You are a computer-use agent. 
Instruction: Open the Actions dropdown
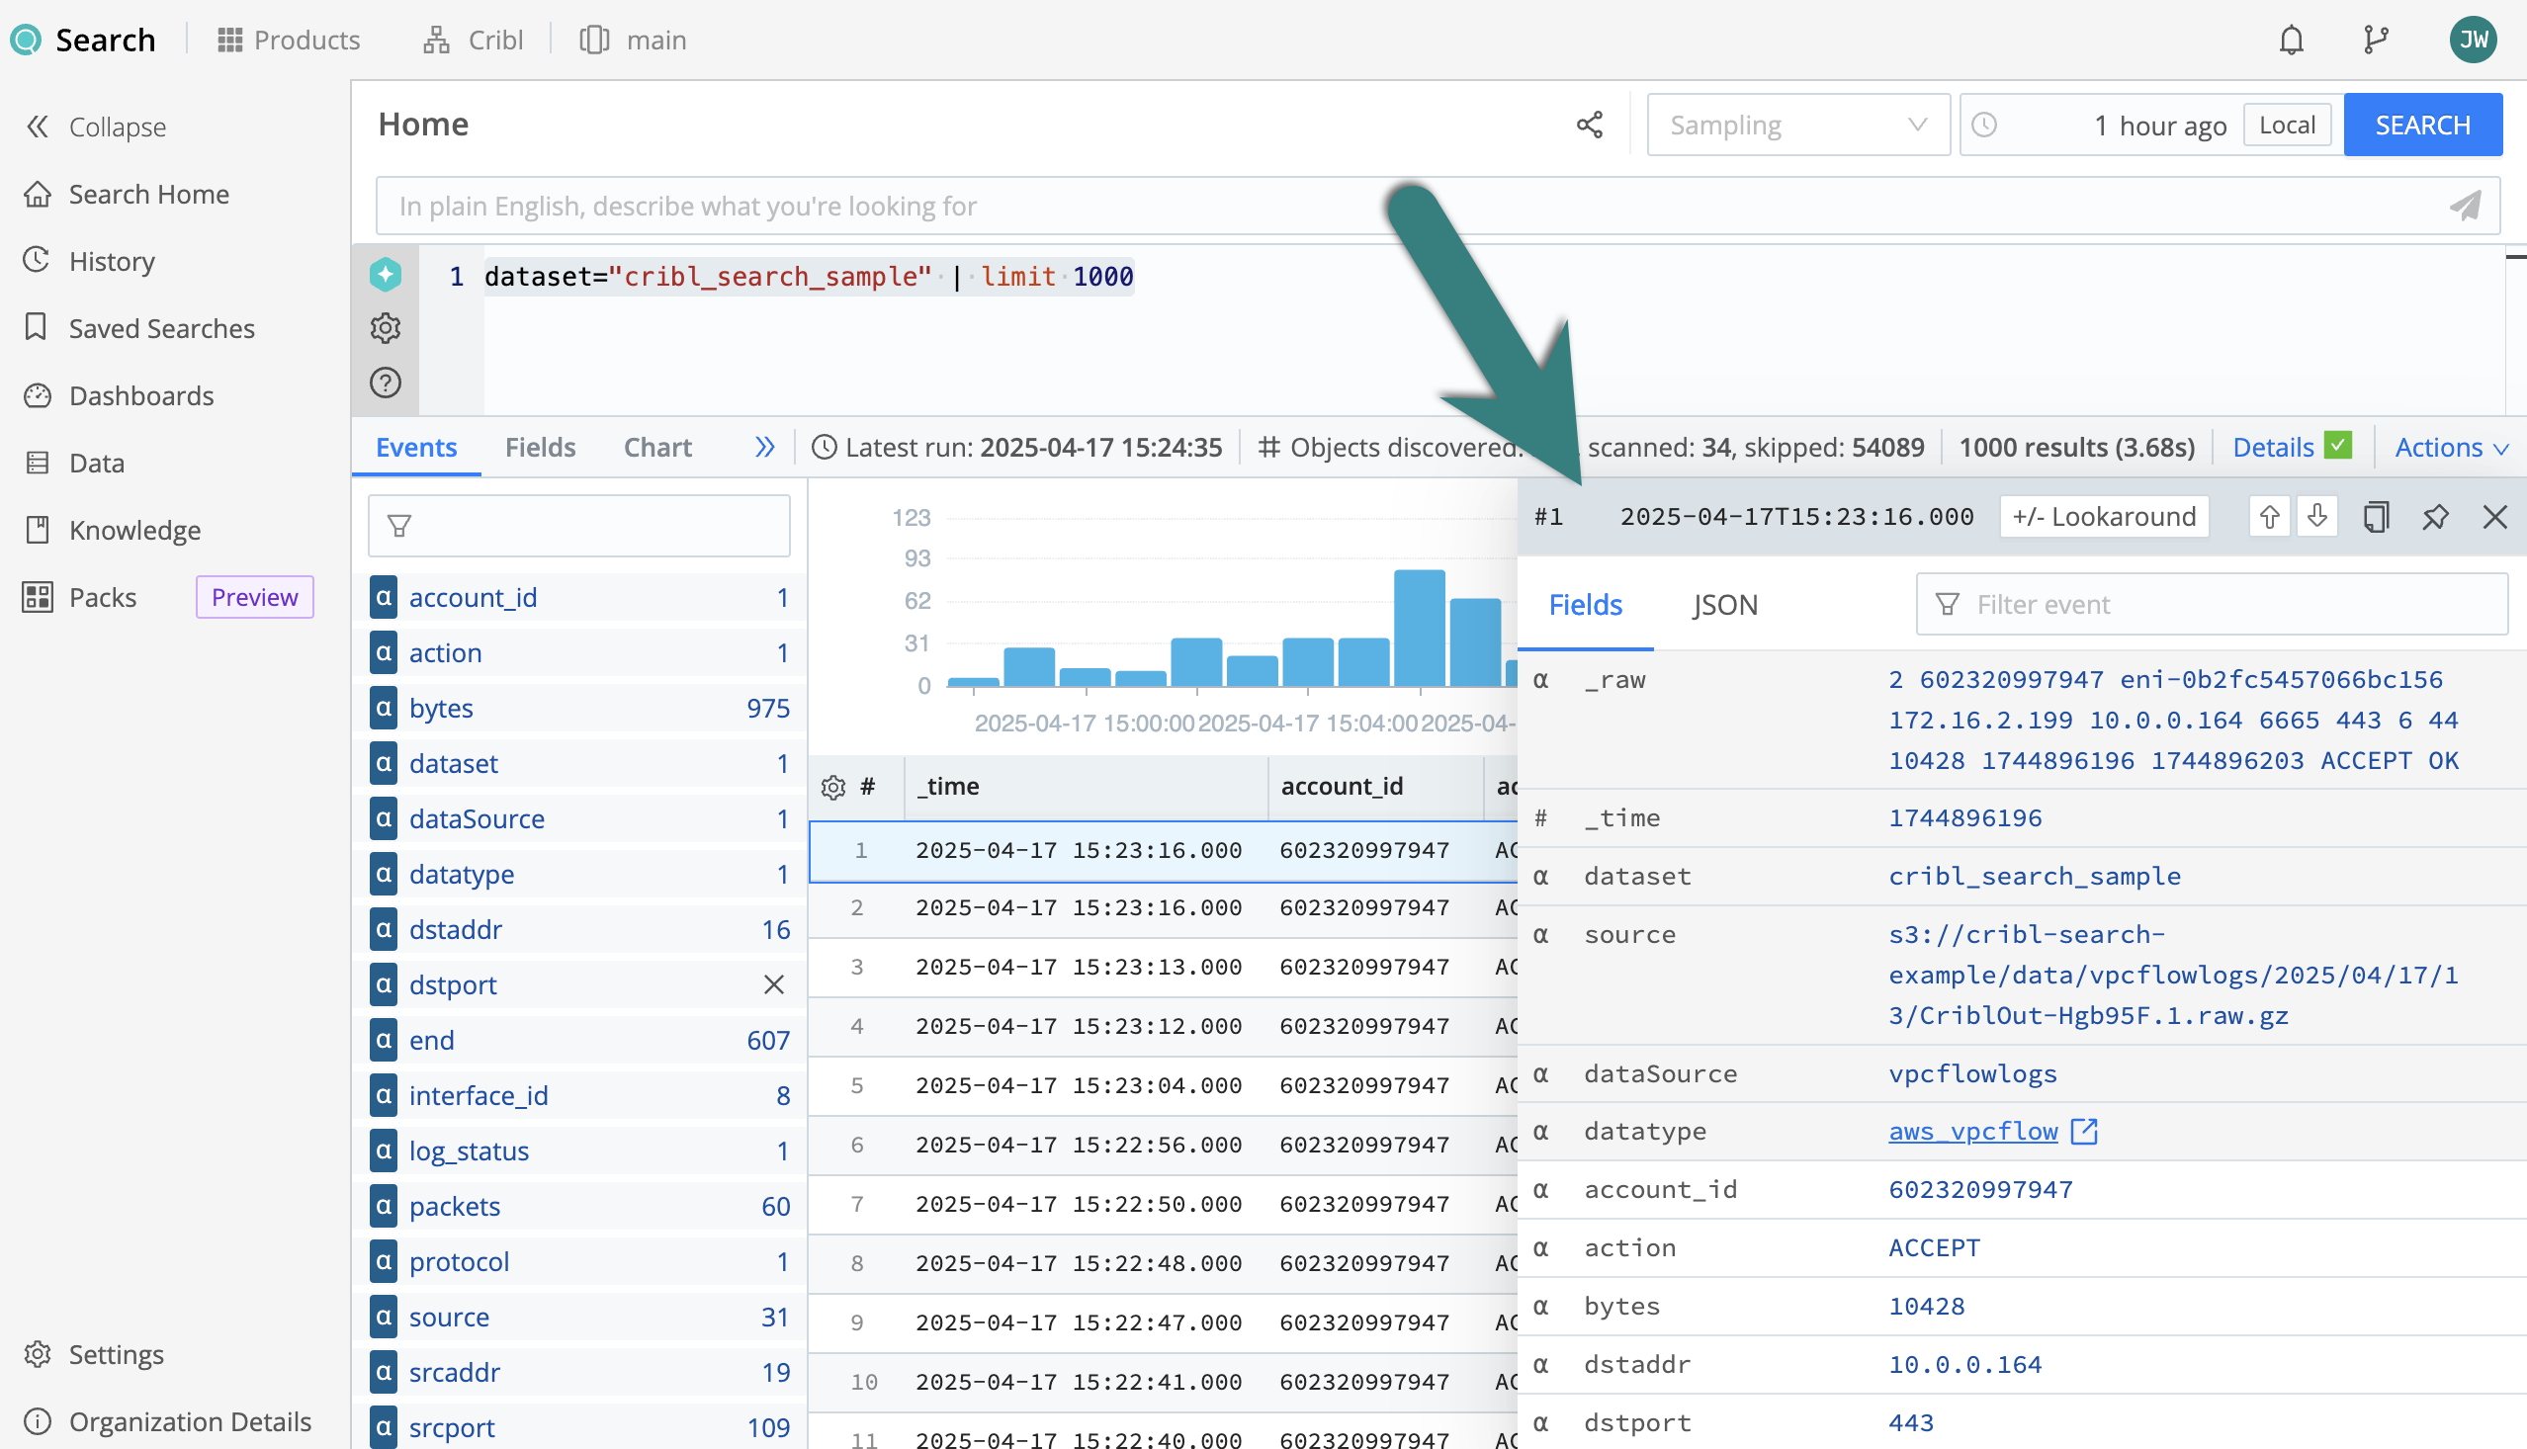pyautogui.click(x=2450, y=447)
